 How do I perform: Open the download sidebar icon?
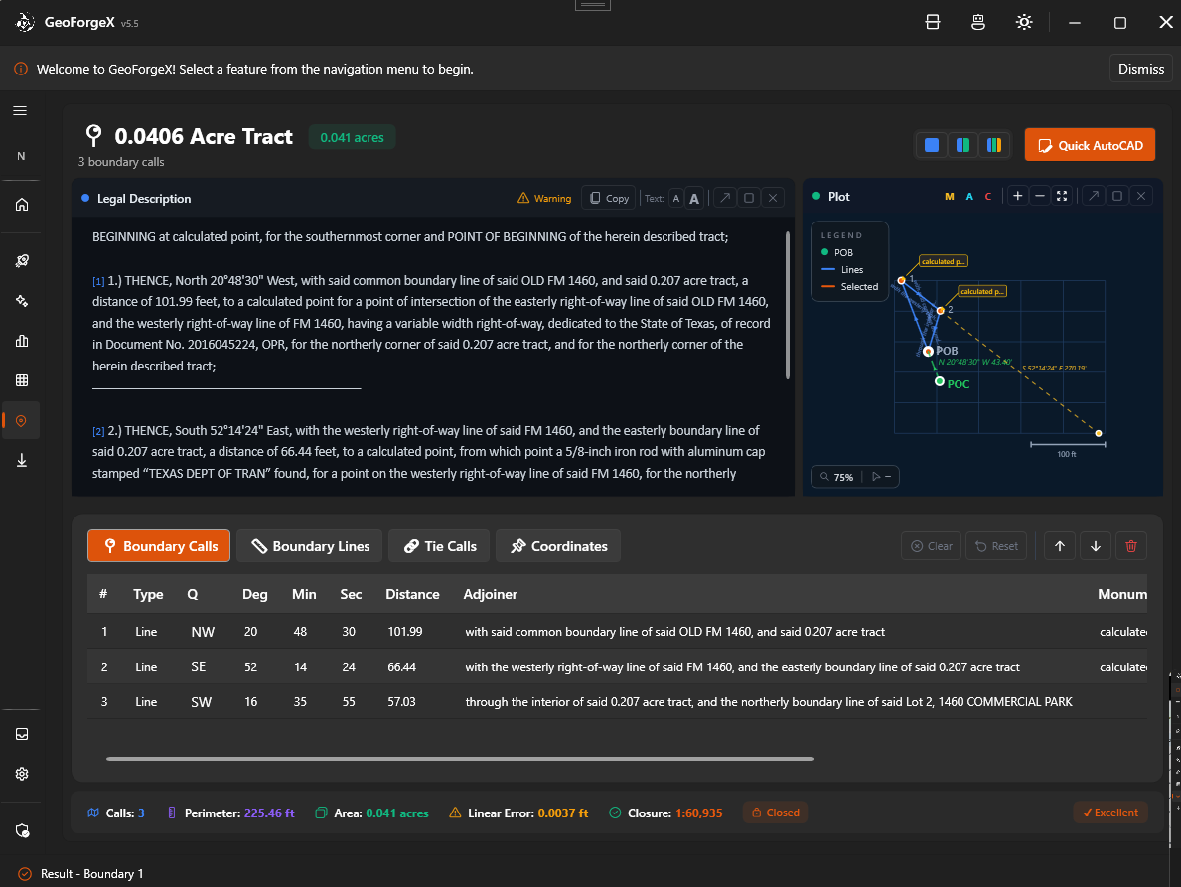[21, 460]
